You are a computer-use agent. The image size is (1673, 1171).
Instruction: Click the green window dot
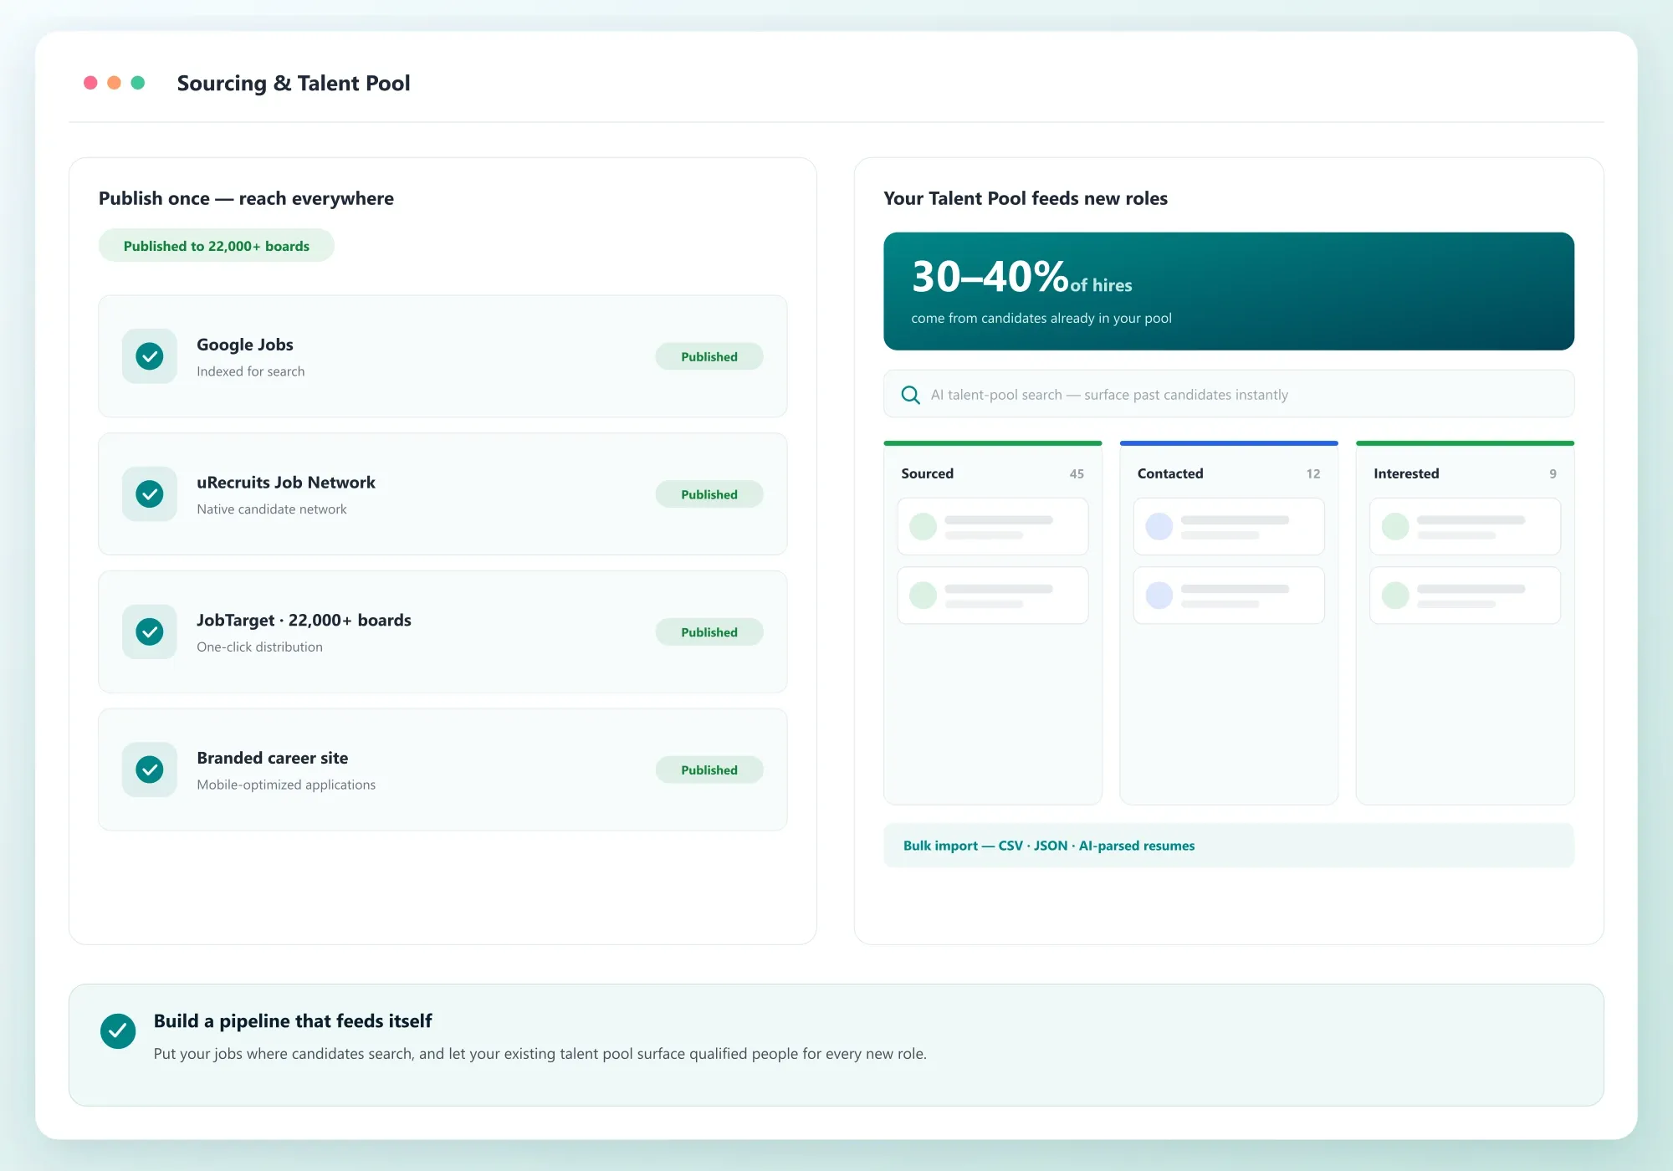click(x=138, y=83)
